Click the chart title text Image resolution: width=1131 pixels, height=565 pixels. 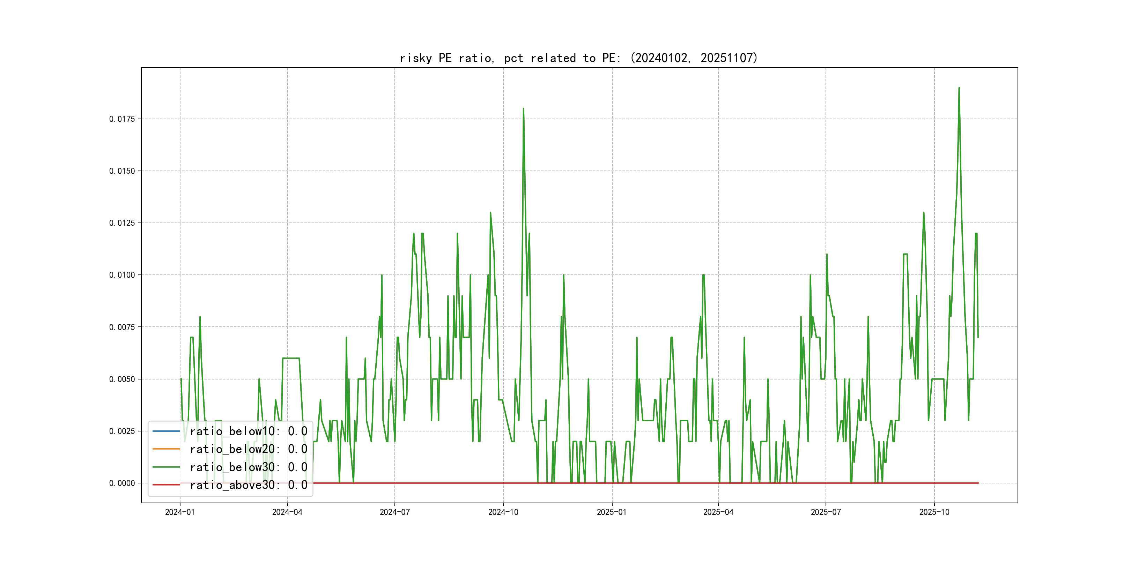(578, 58)
